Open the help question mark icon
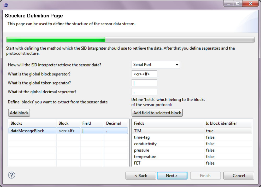 click(12, 175)
